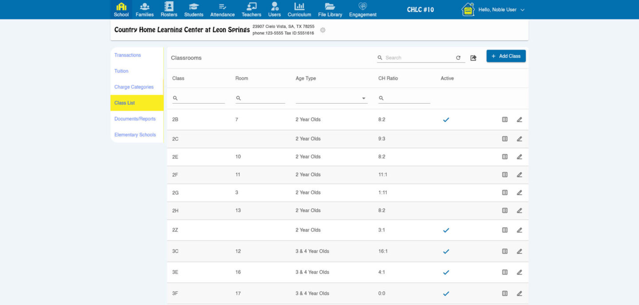The height and width of the screenshot is (305, 639).
Task: Click the Classrooms search field
Action: click(417, 58)
